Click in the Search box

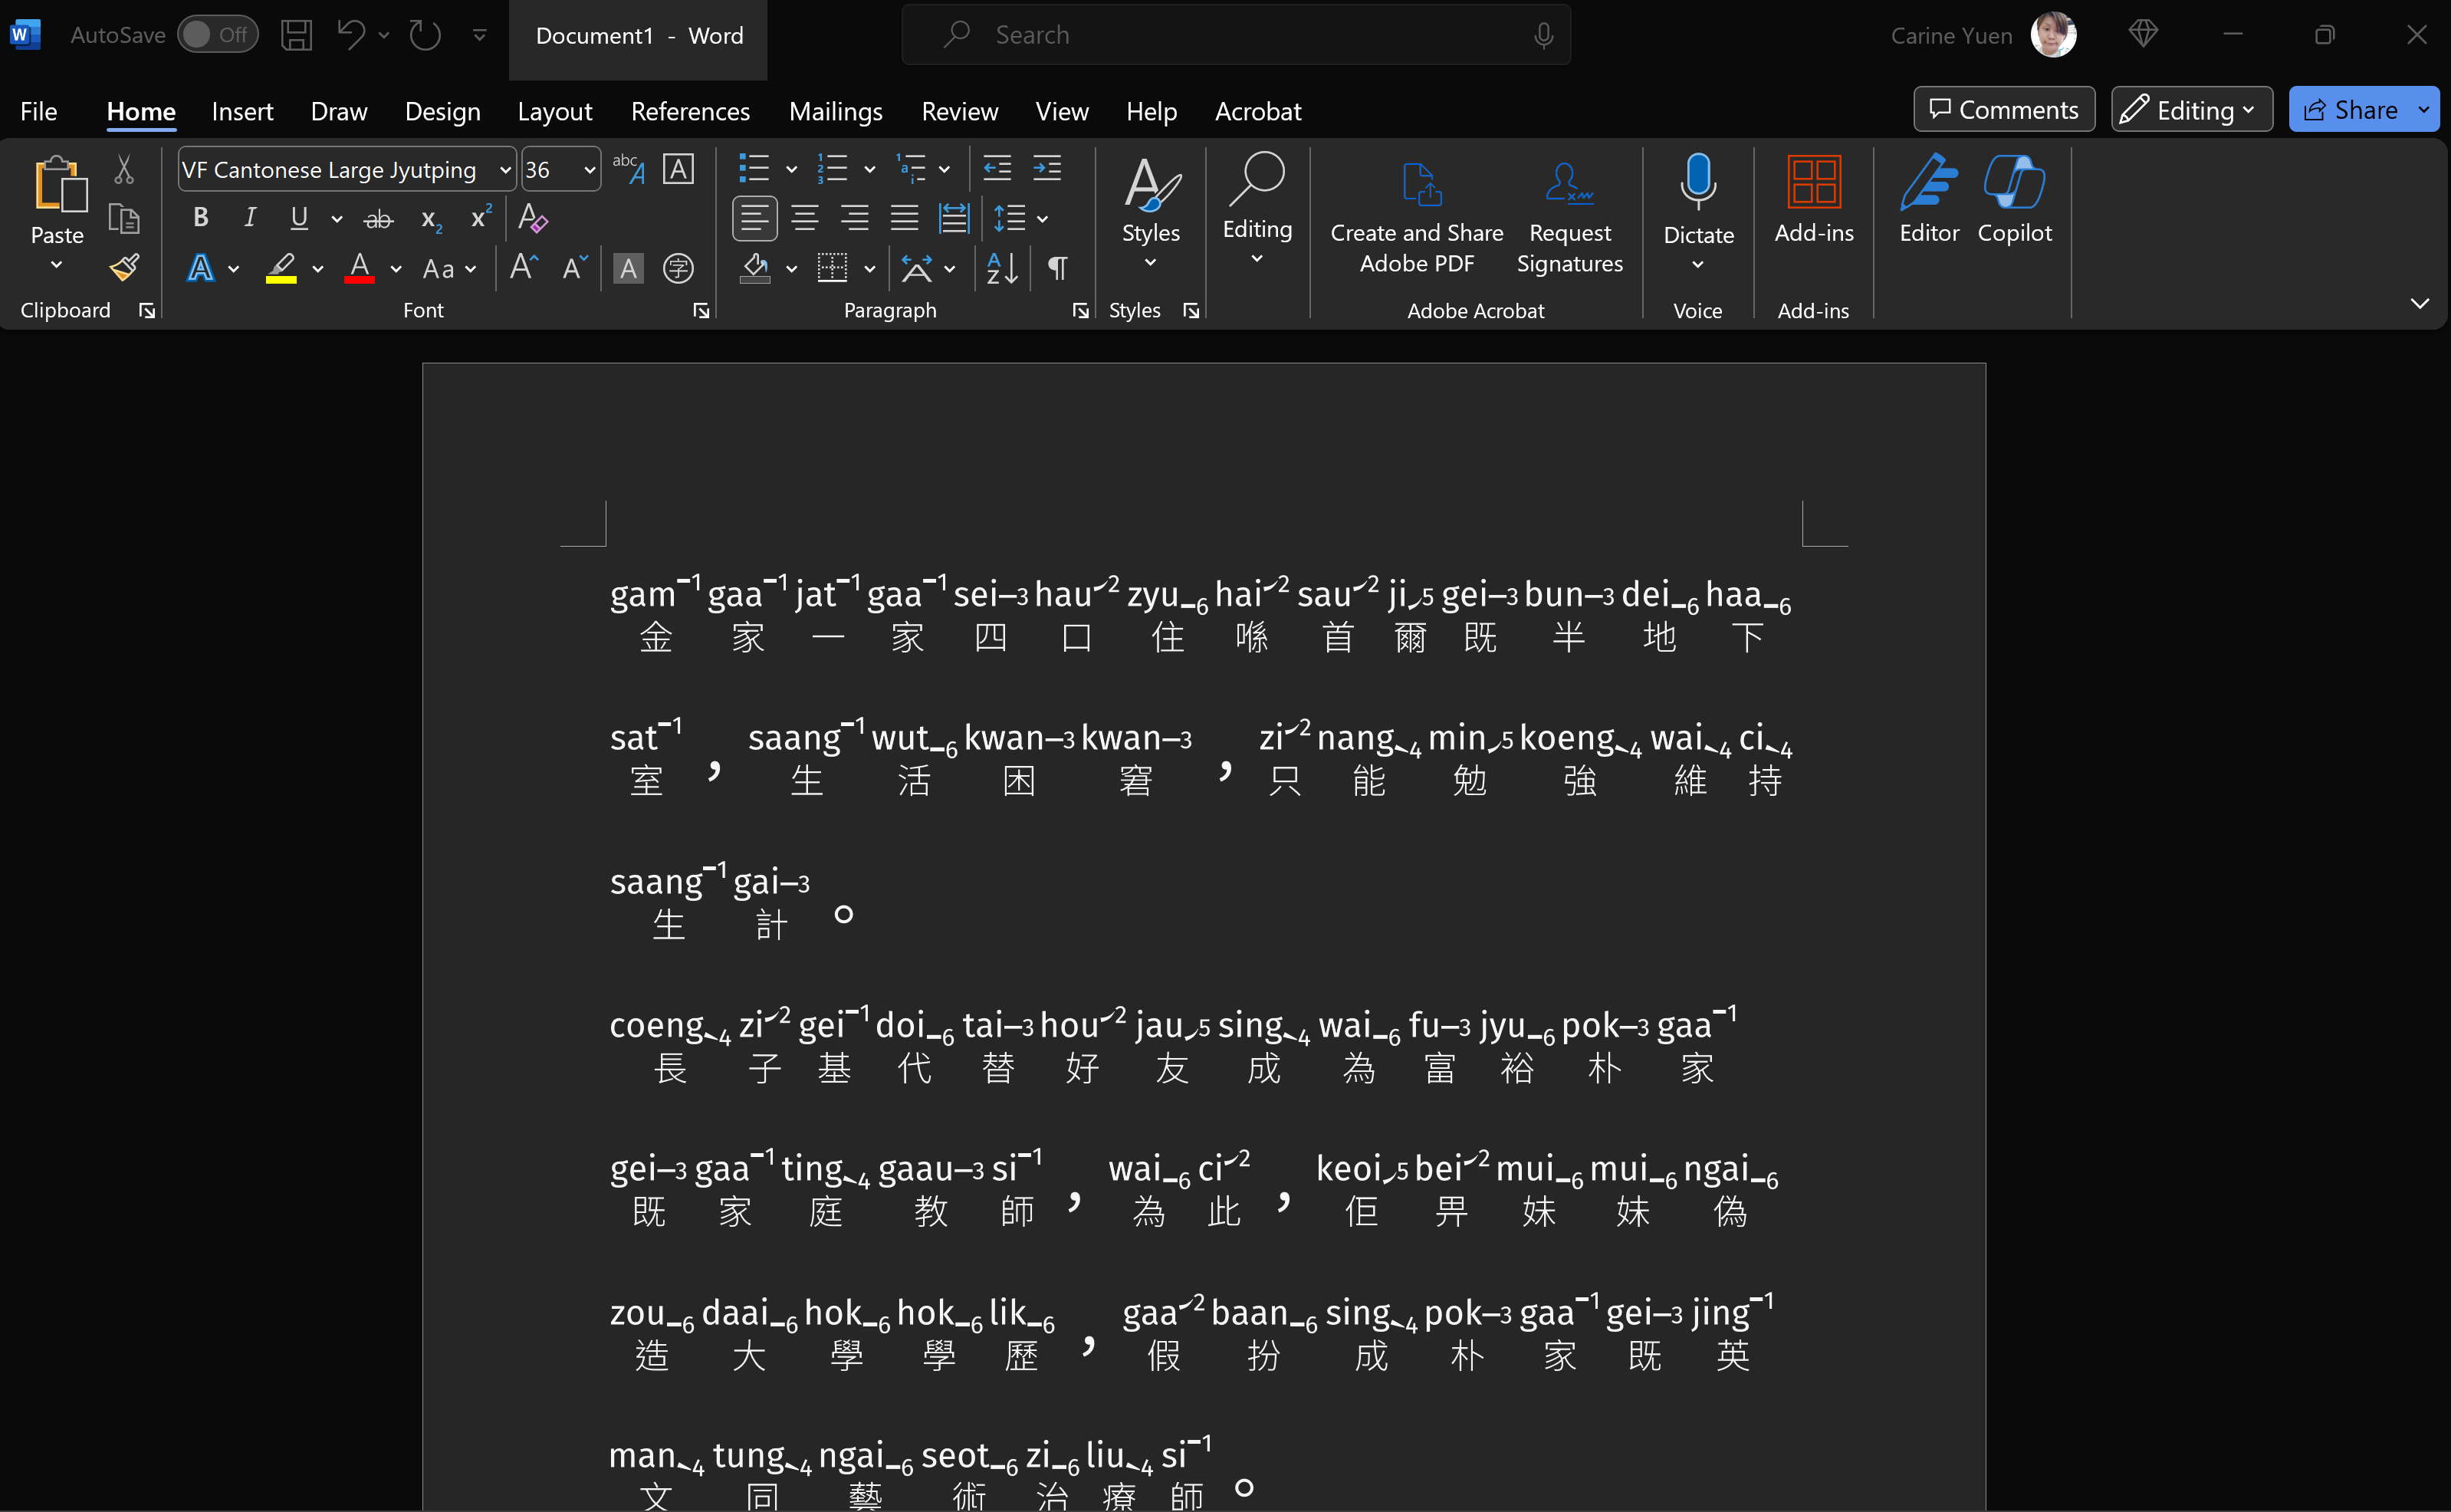[1234, 35]
